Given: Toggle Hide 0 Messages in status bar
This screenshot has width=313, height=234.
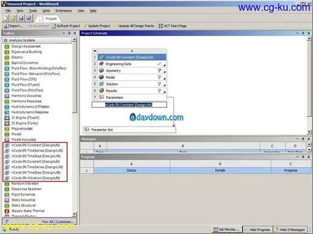Looking at the screenshot, I should point(290,230).
